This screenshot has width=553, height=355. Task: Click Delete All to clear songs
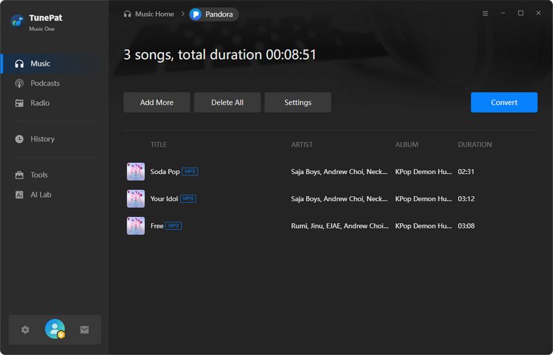click(x=227, y=102)
